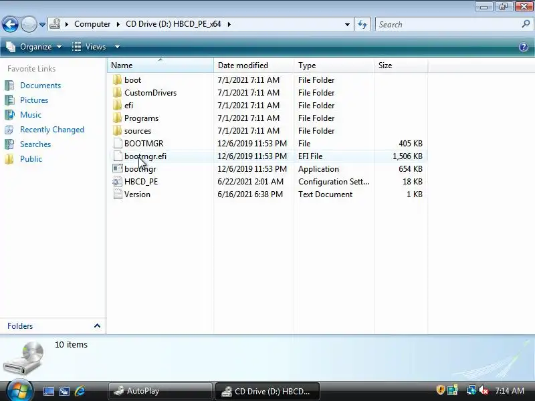This screenshot has height=401, width=535.
Task: Open Help with the question mark icon
Action: coord(524,47)
